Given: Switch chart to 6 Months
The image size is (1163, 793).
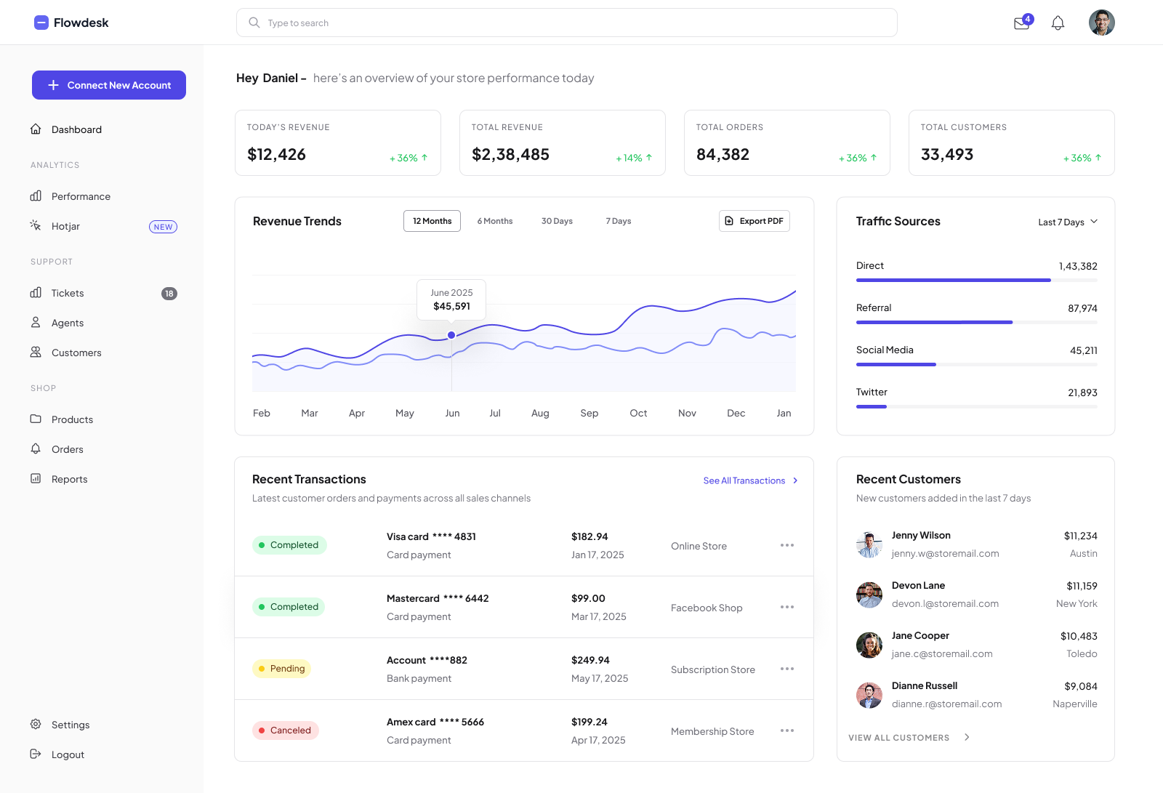Looking at the screenshot, I should tap(494, 221).
